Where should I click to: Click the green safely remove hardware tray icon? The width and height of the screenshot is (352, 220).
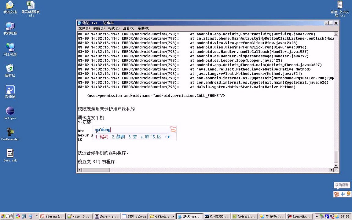[322, 216]
